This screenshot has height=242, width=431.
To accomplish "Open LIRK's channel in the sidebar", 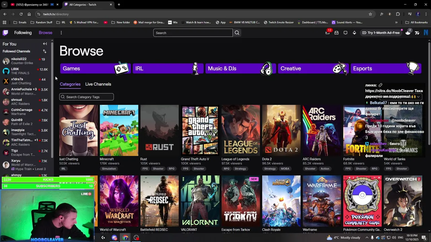I will pyautogui.click(x=26, y=71).
